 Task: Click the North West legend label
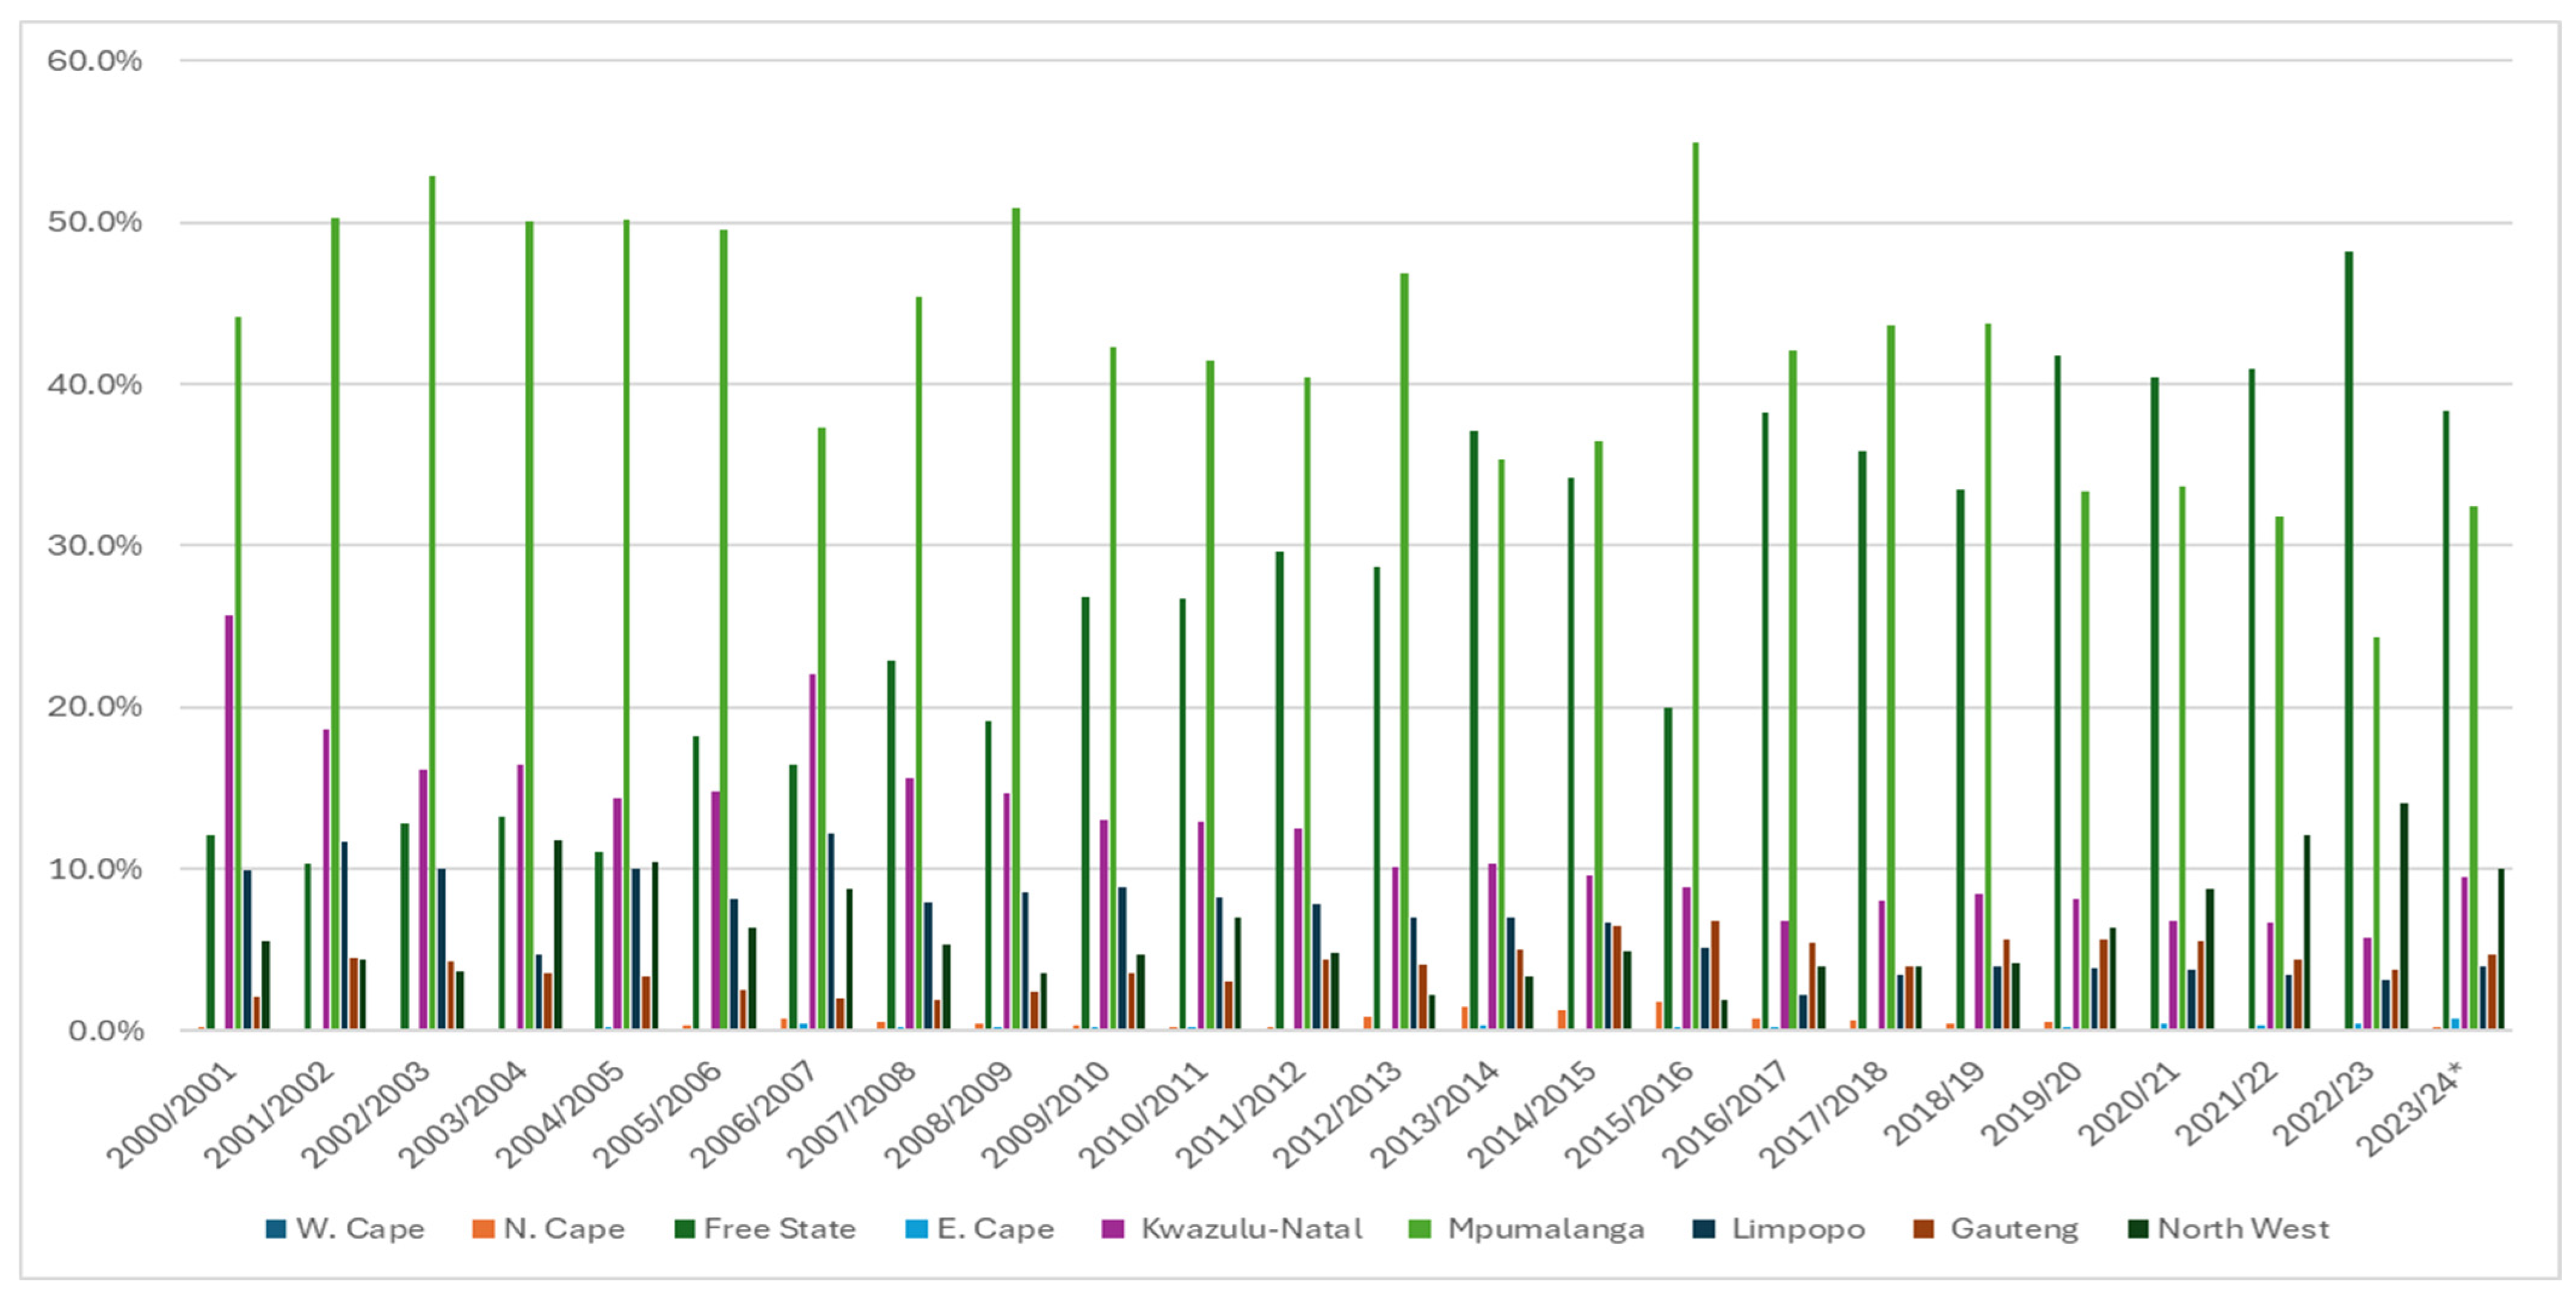coord(2243,1228)
